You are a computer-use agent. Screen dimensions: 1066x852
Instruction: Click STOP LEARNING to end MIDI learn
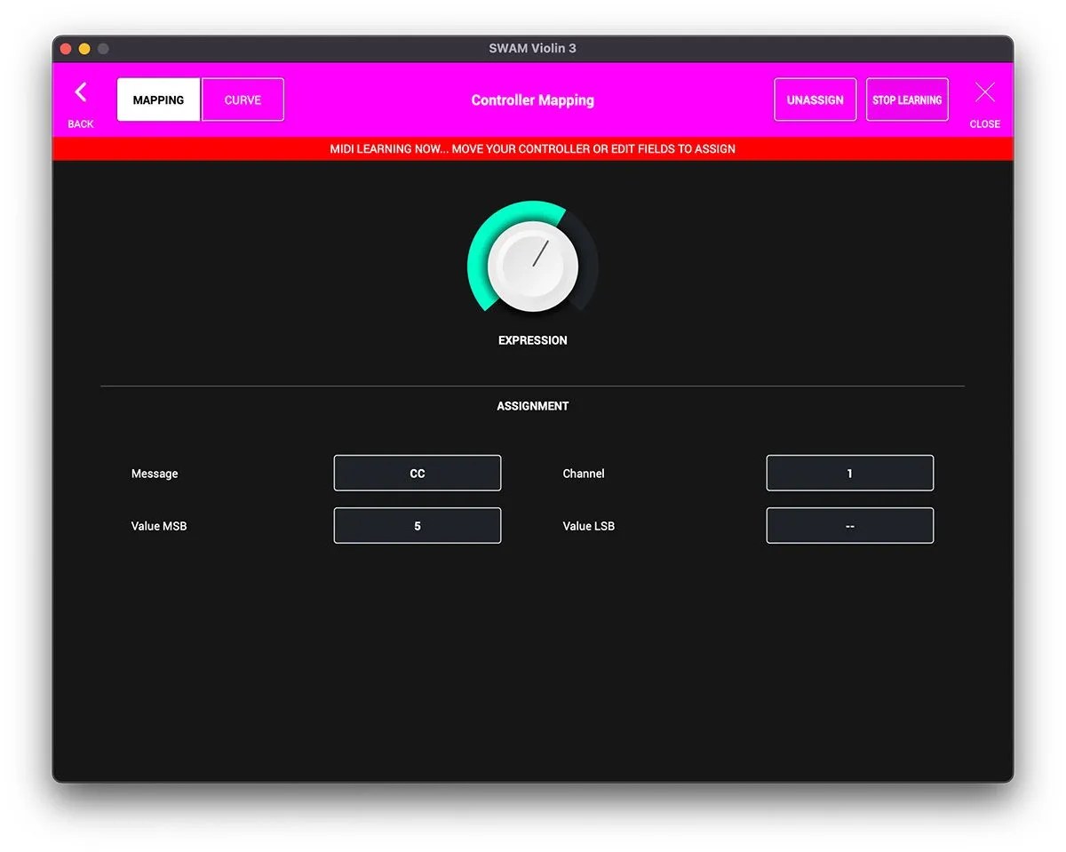(x=907, y=100)
